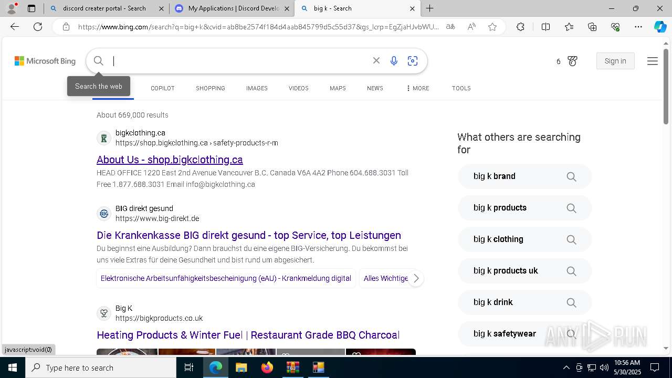Clear the Bing search box

point(376,61)
